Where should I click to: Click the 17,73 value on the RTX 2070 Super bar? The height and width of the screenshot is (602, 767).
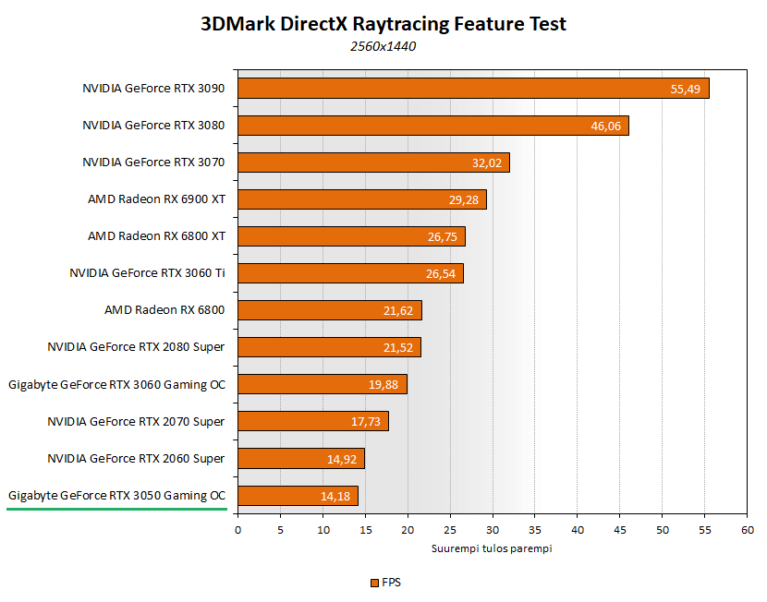point(365,422)
